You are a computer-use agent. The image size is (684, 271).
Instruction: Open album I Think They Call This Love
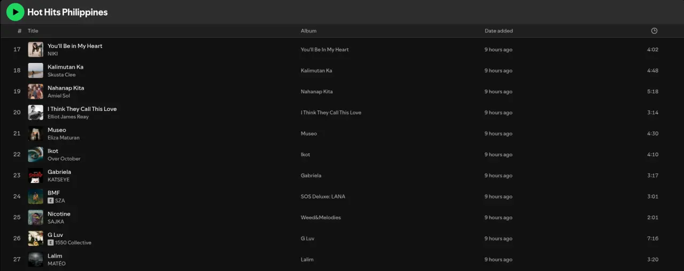pyautogui.click(x=331, y=113)
